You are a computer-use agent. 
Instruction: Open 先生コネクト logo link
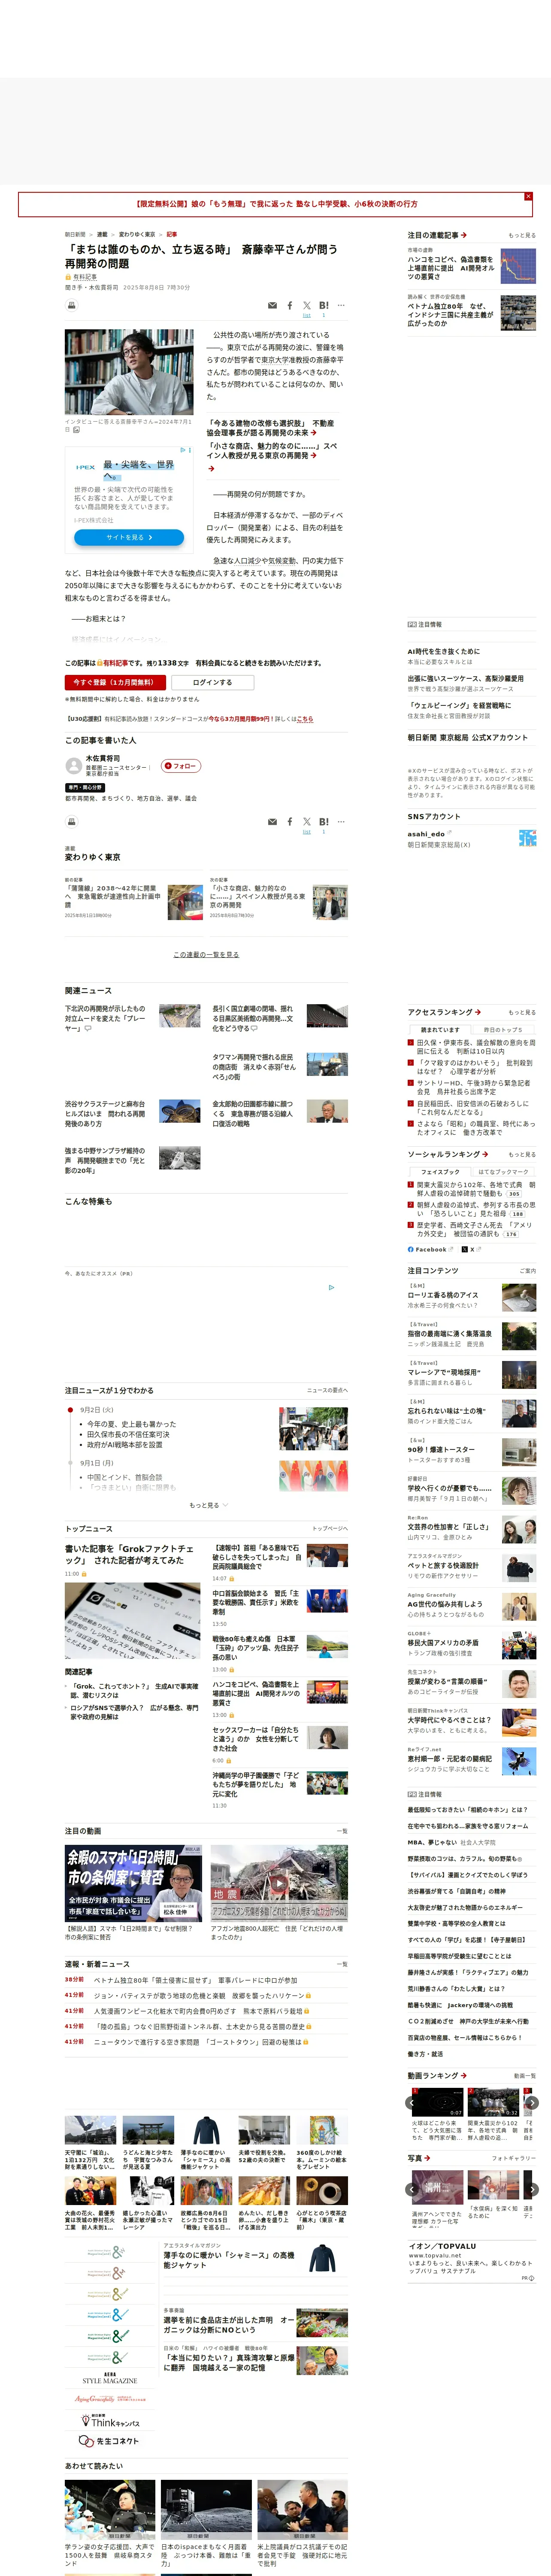[108, 2441]
